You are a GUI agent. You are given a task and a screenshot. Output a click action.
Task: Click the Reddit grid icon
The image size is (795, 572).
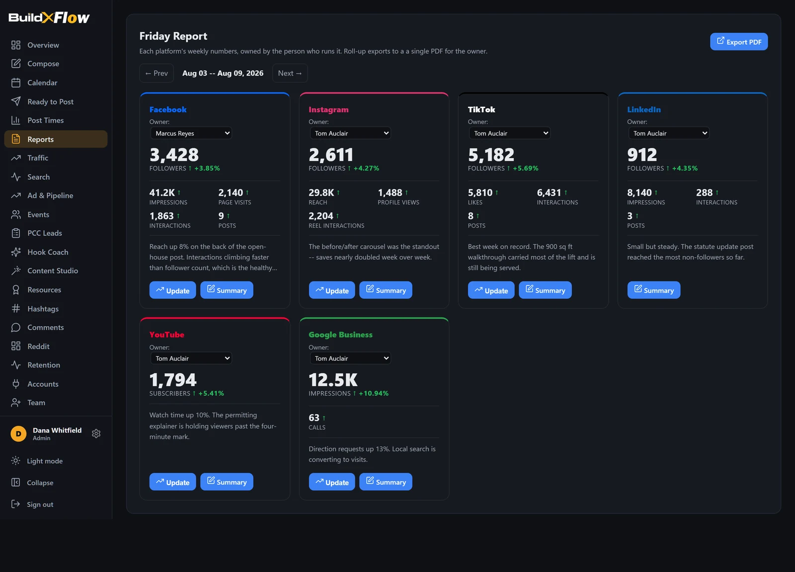tap(16, 346)
